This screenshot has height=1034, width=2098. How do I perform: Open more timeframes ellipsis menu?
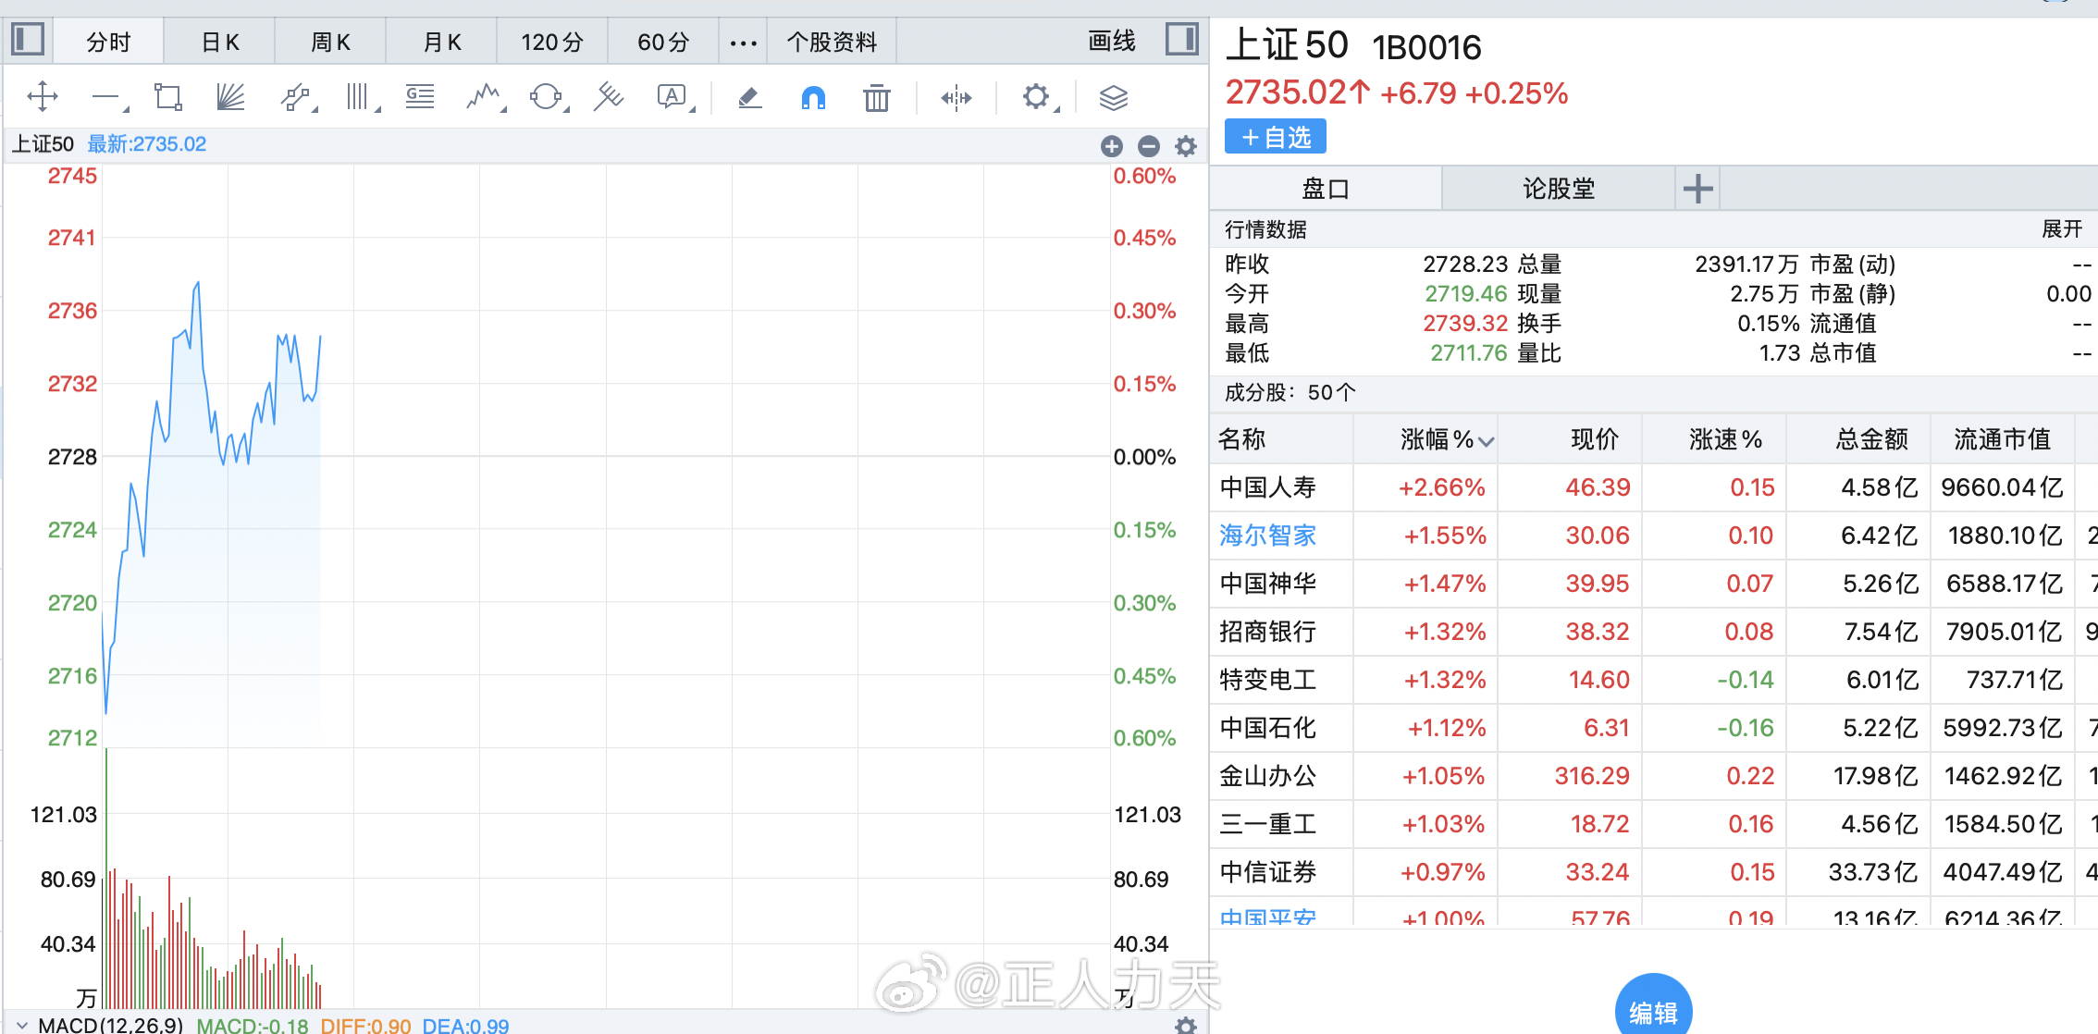[x=743, y=42]
